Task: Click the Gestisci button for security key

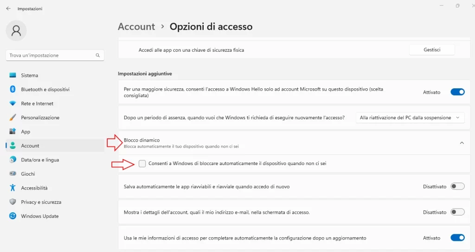Action: point(432,50)
